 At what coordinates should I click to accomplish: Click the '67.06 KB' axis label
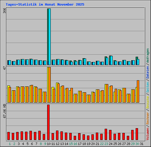[4, 111]
